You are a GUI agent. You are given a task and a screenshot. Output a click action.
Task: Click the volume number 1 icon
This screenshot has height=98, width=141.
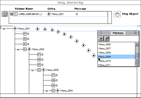tap(15, 14)
